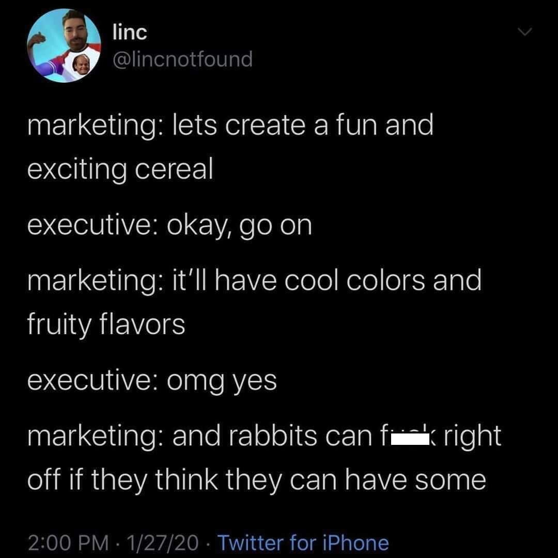Click the white censor bar
Image resolution: width=558 pixels, height=558 pixels.
(411, 441)
